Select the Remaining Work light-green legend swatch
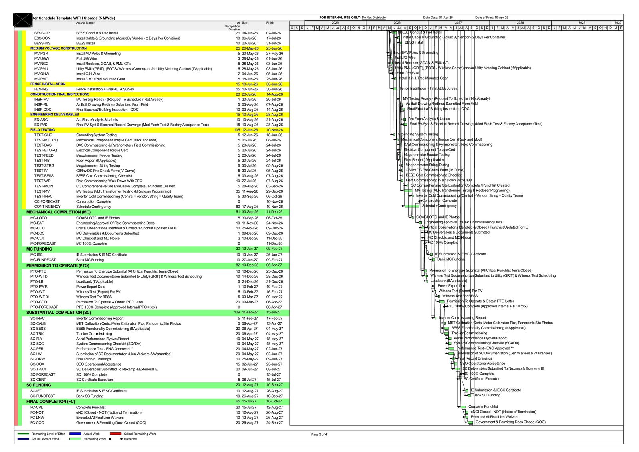 [x=74, y=438]
